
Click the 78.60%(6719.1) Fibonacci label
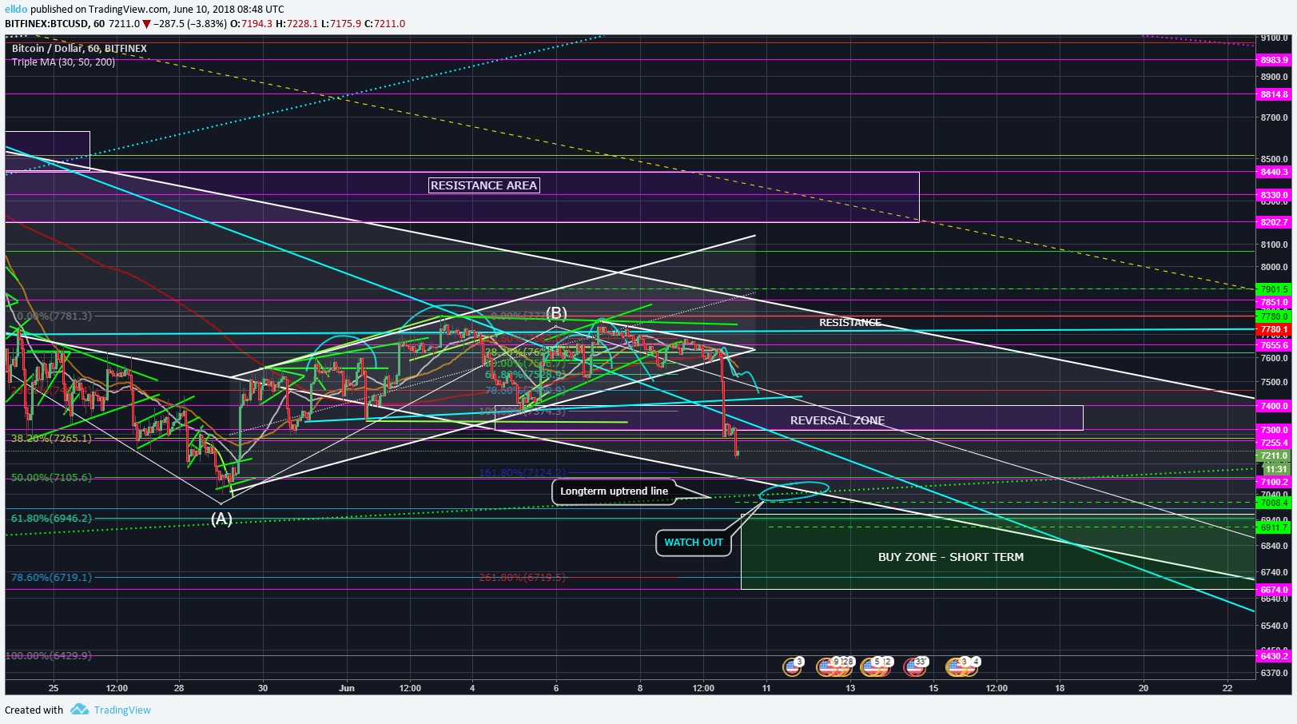pyautogui.click(x=51, y=577)
